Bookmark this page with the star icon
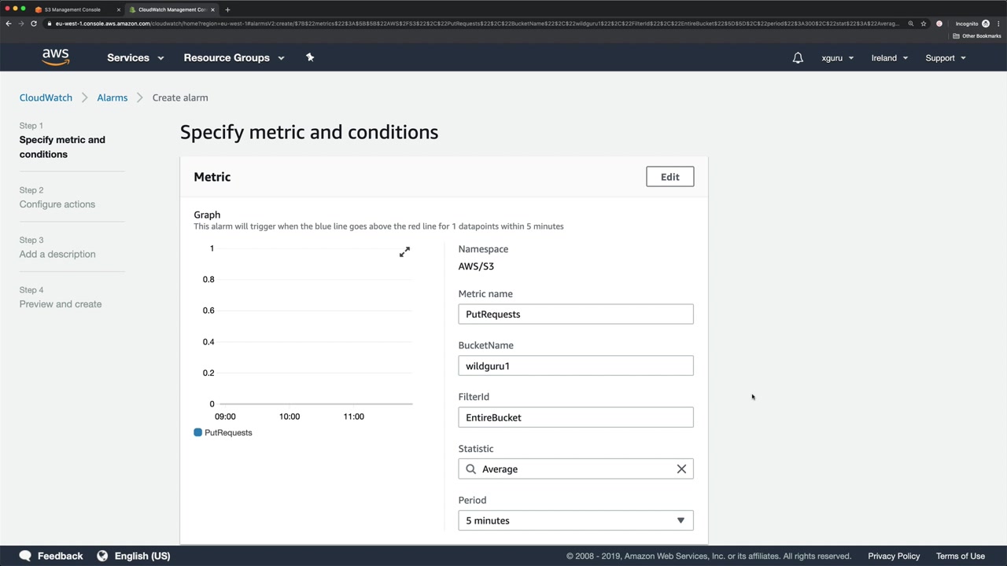This screenshot has height=566, width=1007. [x=924, y=24]
